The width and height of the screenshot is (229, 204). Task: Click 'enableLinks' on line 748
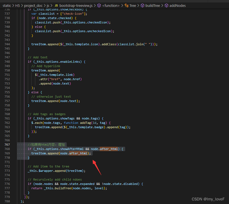70,62
